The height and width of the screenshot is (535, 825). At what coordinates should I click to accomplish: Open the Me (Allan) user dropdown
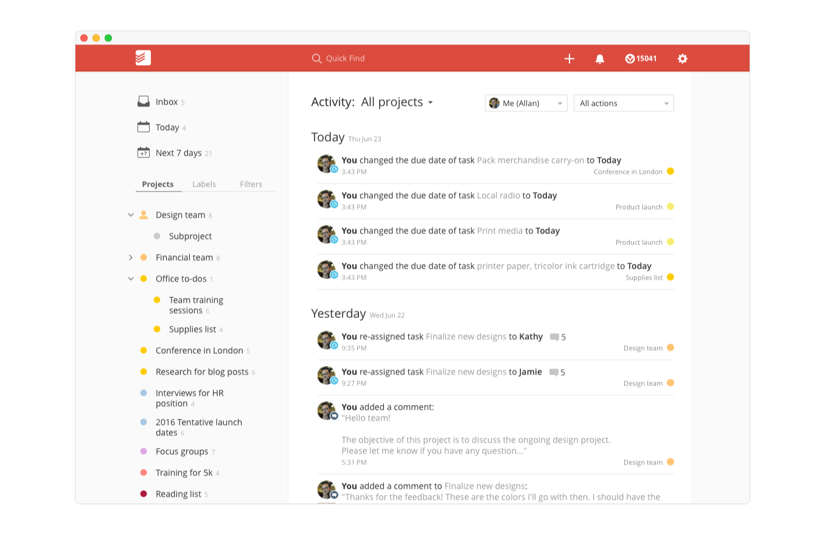tap(526, 103)
